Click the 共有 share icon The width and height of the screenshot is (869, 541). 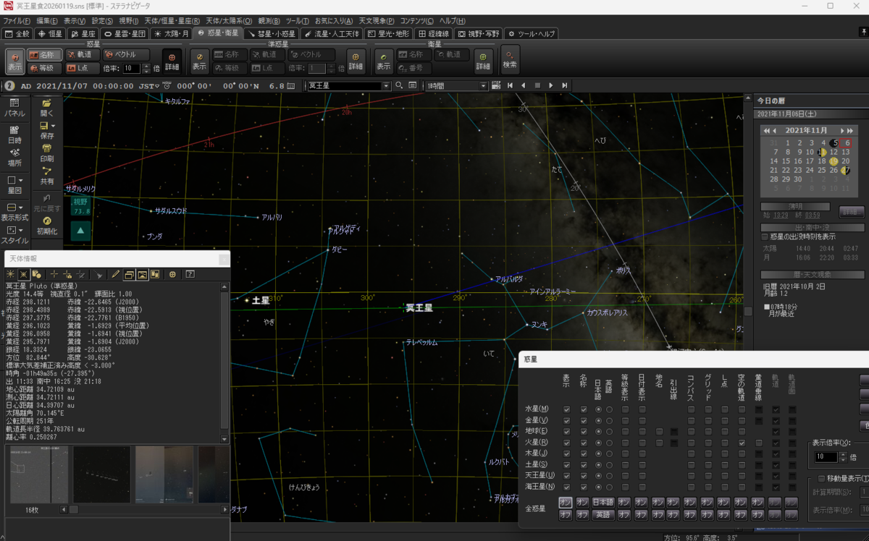[x=46, y=176]
